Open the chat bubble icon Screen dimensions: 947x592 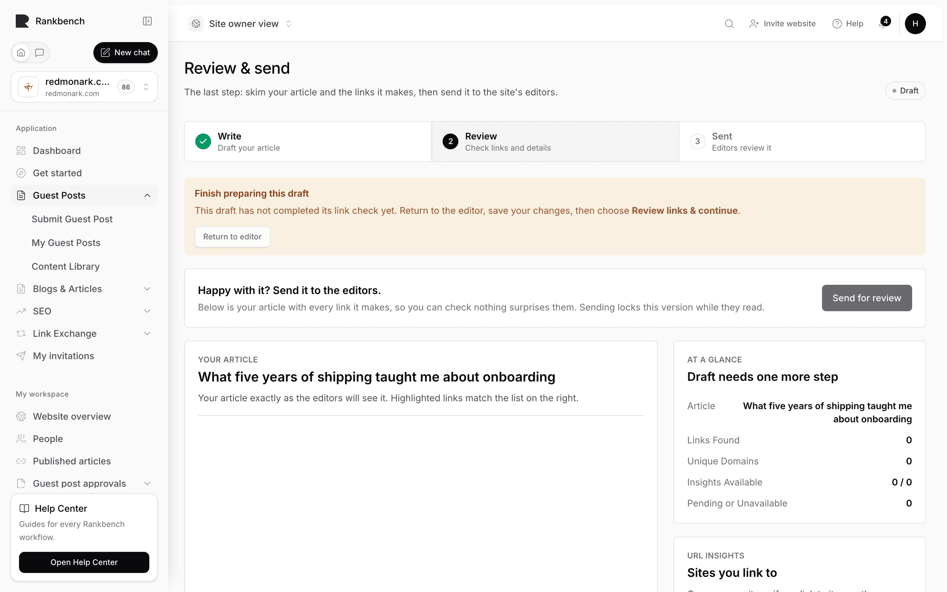pos(40,53)
